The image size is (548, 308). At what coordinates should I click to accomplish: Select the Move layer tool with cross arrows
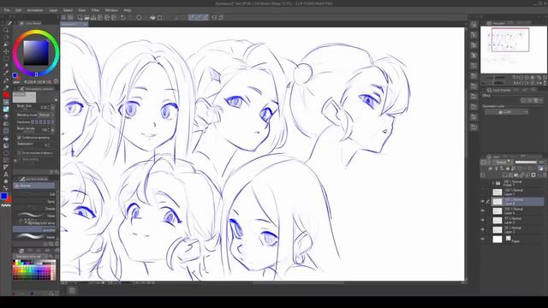[x=6, y=51]
